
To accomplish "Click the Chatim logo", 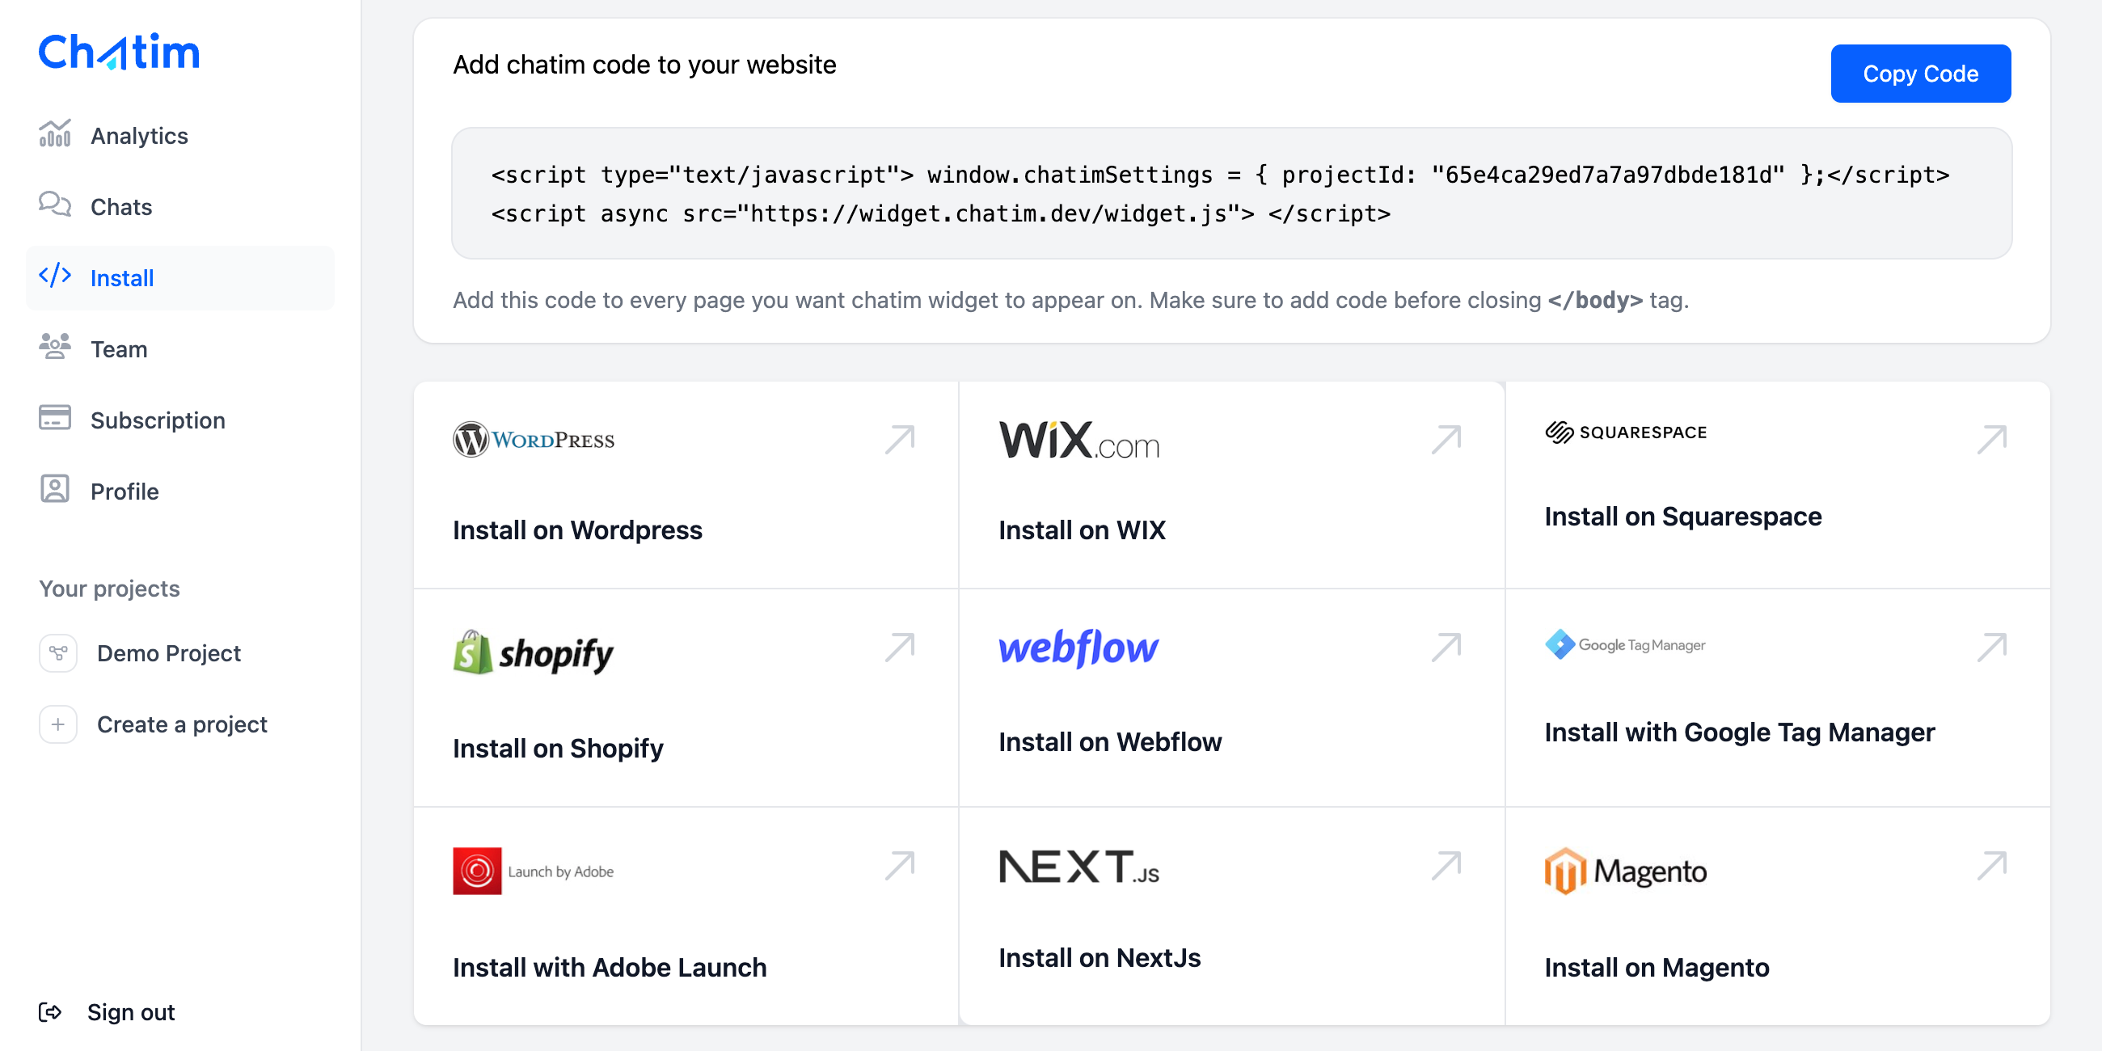I will (119, 52).
